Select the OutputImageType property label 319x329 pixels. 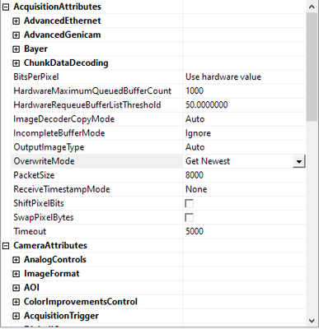tap(49, 147)
